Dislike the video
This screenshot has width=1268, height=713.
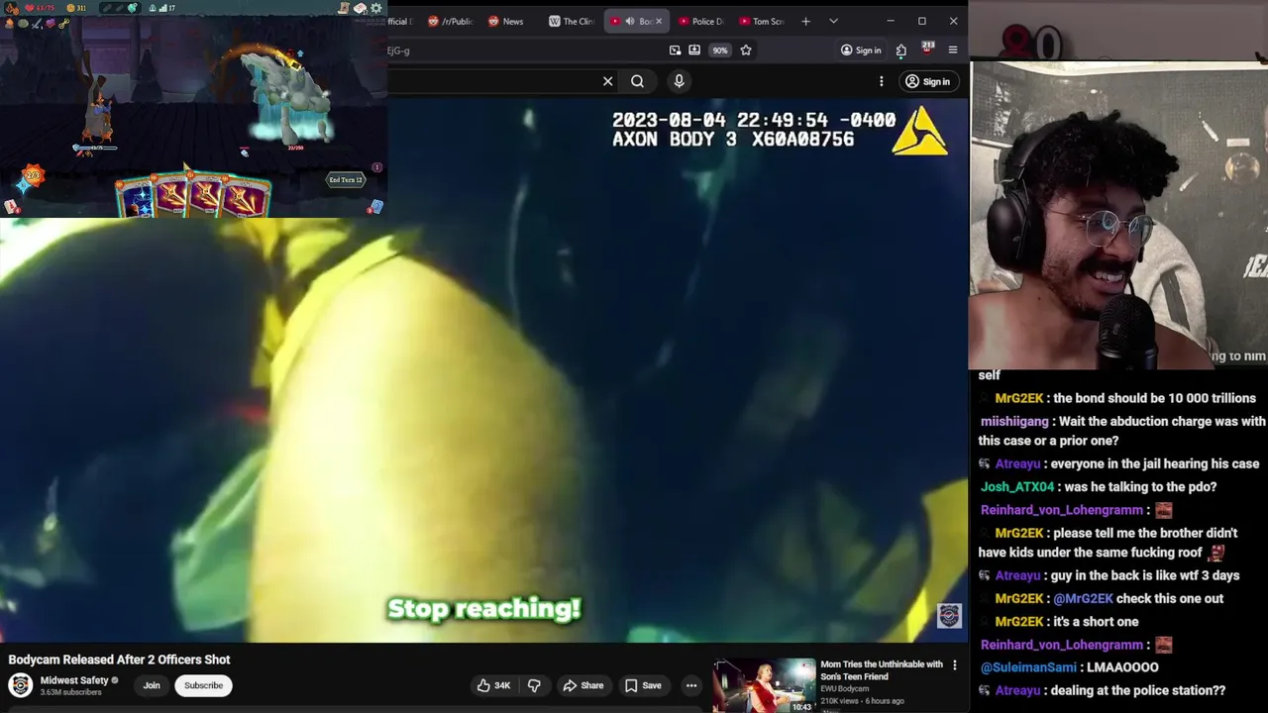(x=534, y=685)
